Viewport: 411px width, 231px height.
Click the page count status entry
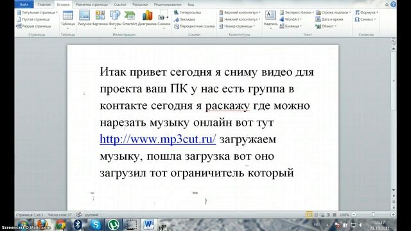30,215
